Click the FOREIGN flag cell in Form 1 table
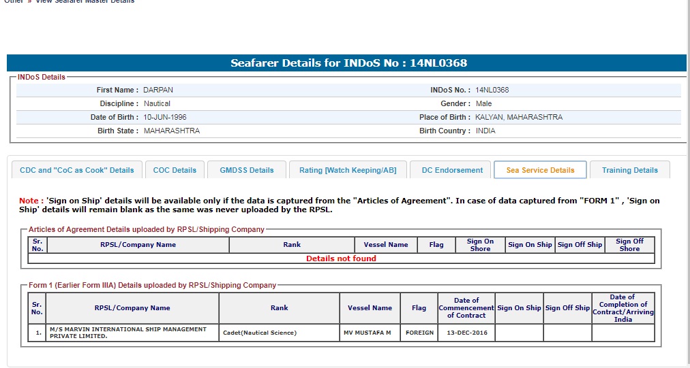Viewport: 690px width, 368px height. 419,333
